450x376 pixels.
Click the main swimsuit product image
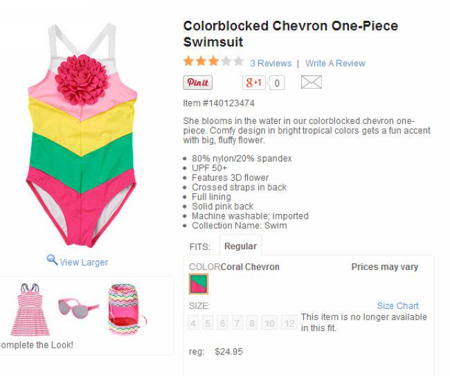click(82, 135)
